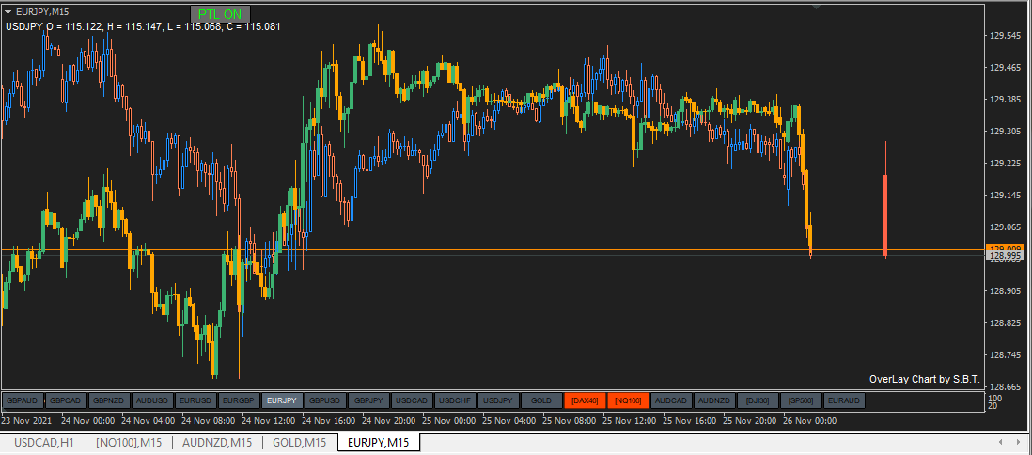This screenshot has width=1032, height=455.
Task: Select the [SP500] symbol button
Action: [x=801, y=400]
